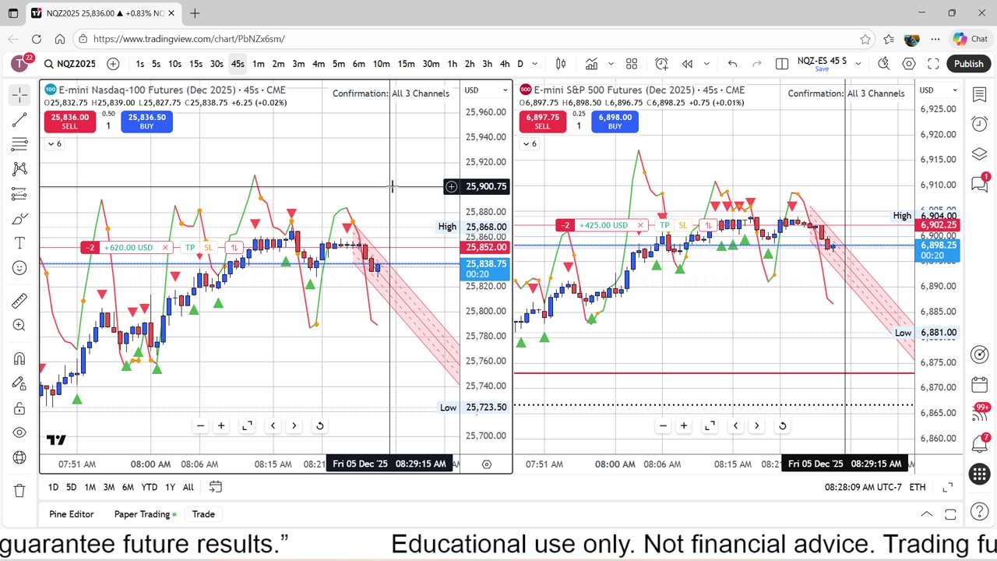Screen dimensions: 997x561
Task: Select the ruler measure tool
Action: point(20,300)
